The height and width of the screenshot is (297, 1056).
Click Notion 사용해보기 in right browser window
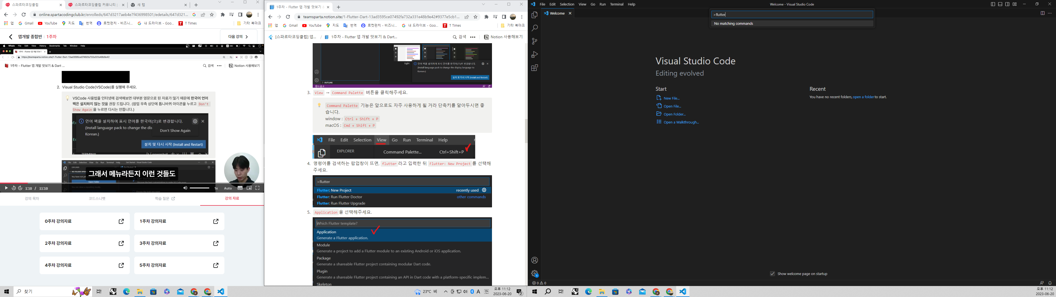pyautogui.click(x=503, y=37)
